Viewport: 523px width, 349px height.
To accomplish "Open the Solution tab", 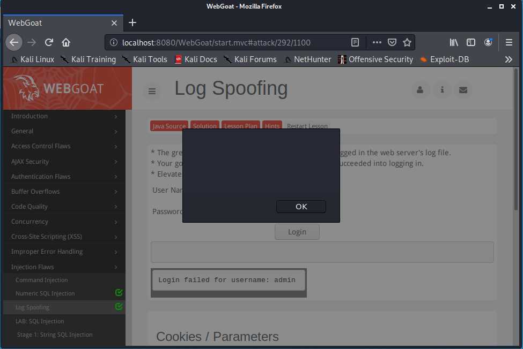I will coord(205,126).
